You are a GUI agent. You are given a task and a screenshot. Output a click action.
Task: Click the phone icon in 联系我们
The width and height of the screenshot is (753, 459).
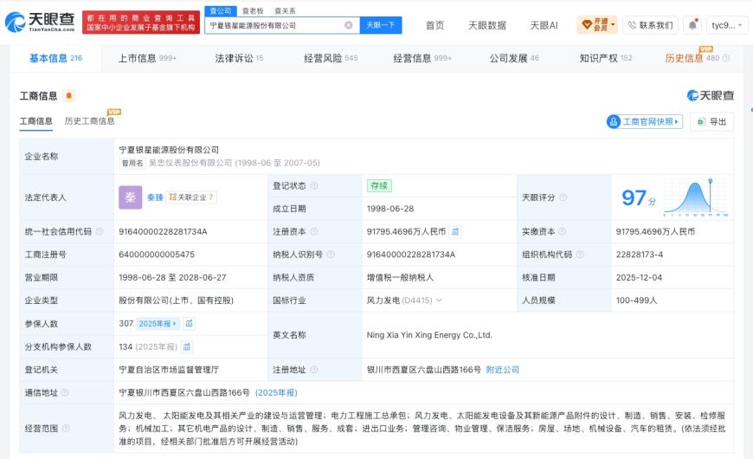tap(632, 25)
